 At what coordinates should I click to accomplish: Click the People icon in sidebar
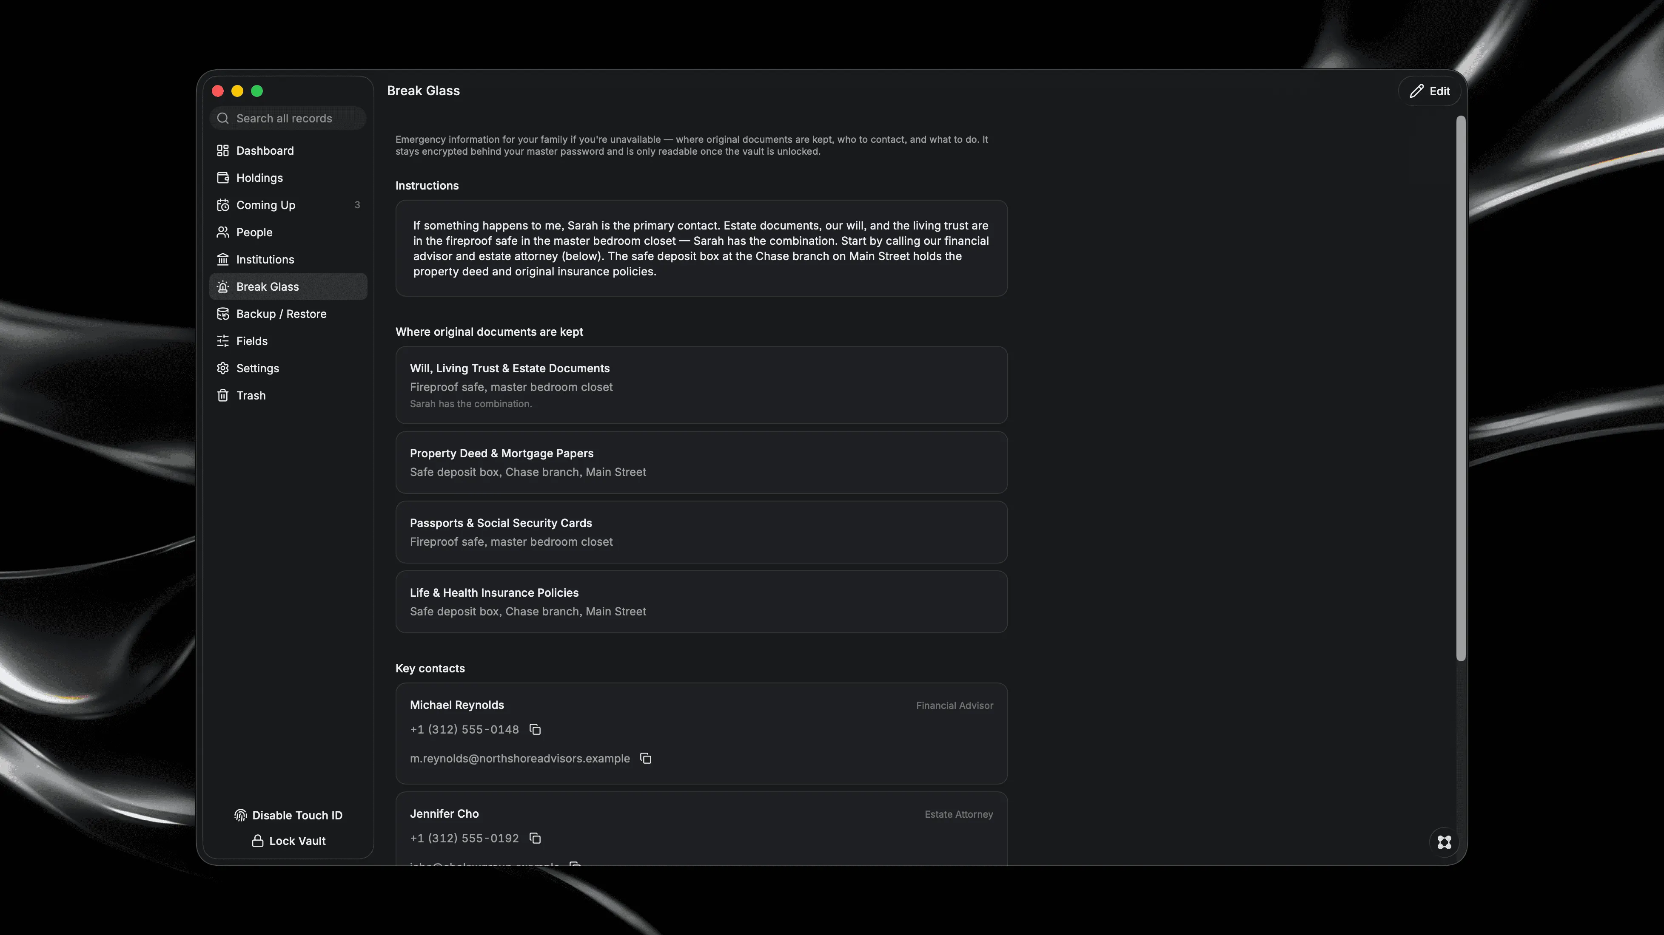pyautogui.click(x=223, y=232)
